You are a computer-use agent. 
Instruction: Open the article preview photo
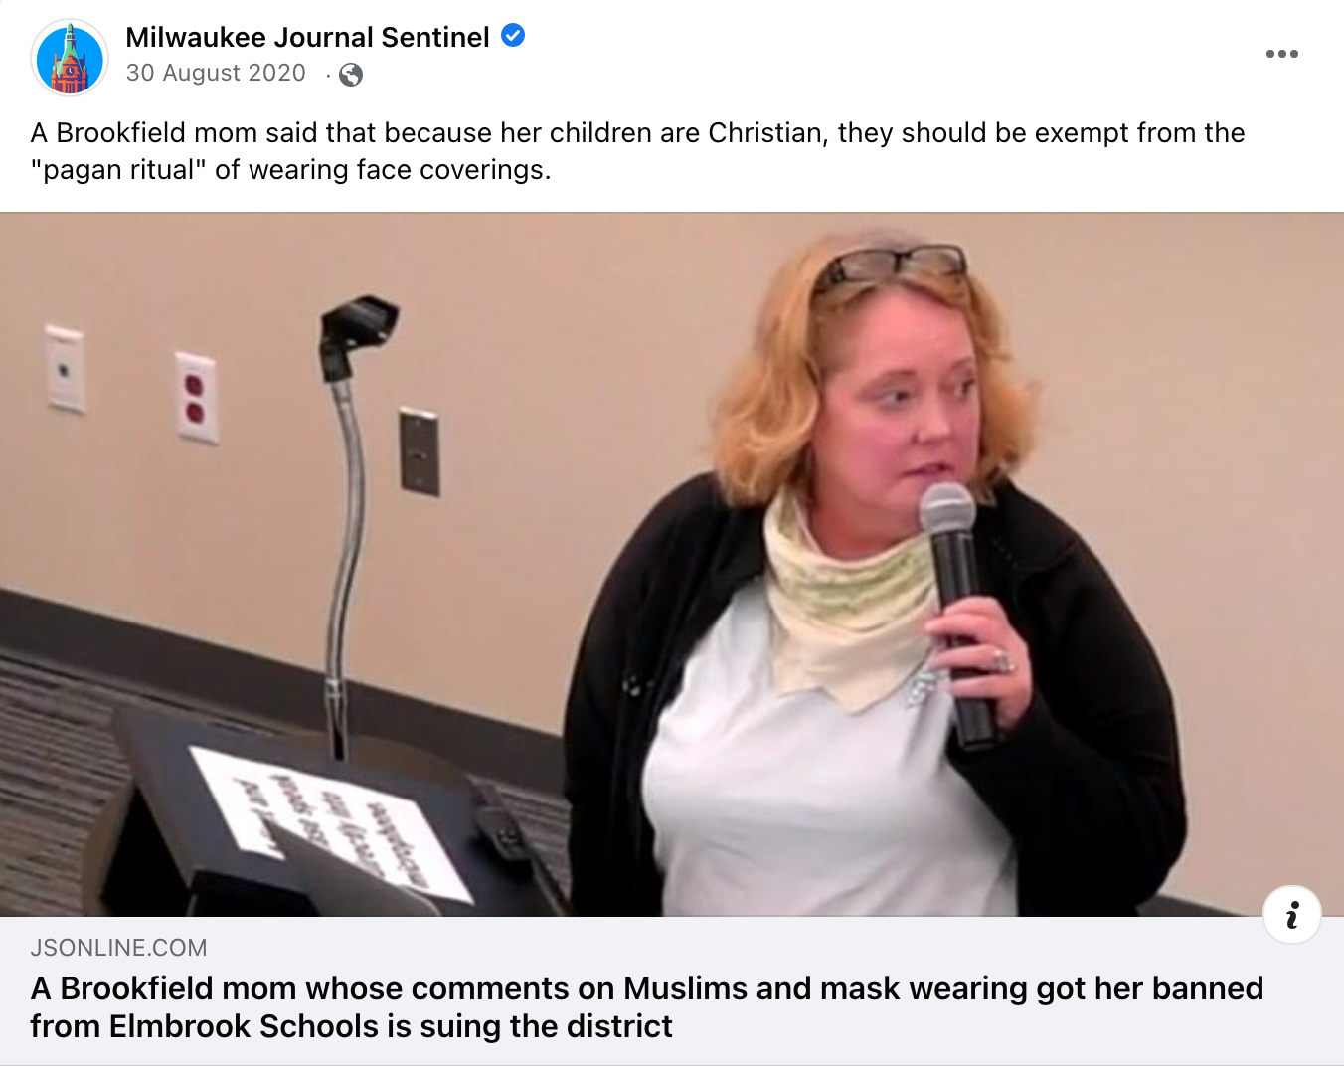[x=672, y=564]
